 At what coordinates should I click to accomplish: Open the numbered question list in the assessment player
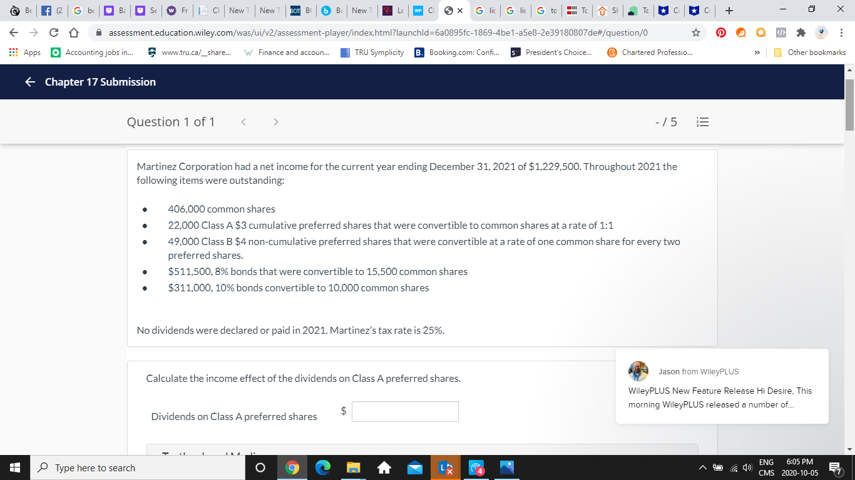[x=702, y=122]
